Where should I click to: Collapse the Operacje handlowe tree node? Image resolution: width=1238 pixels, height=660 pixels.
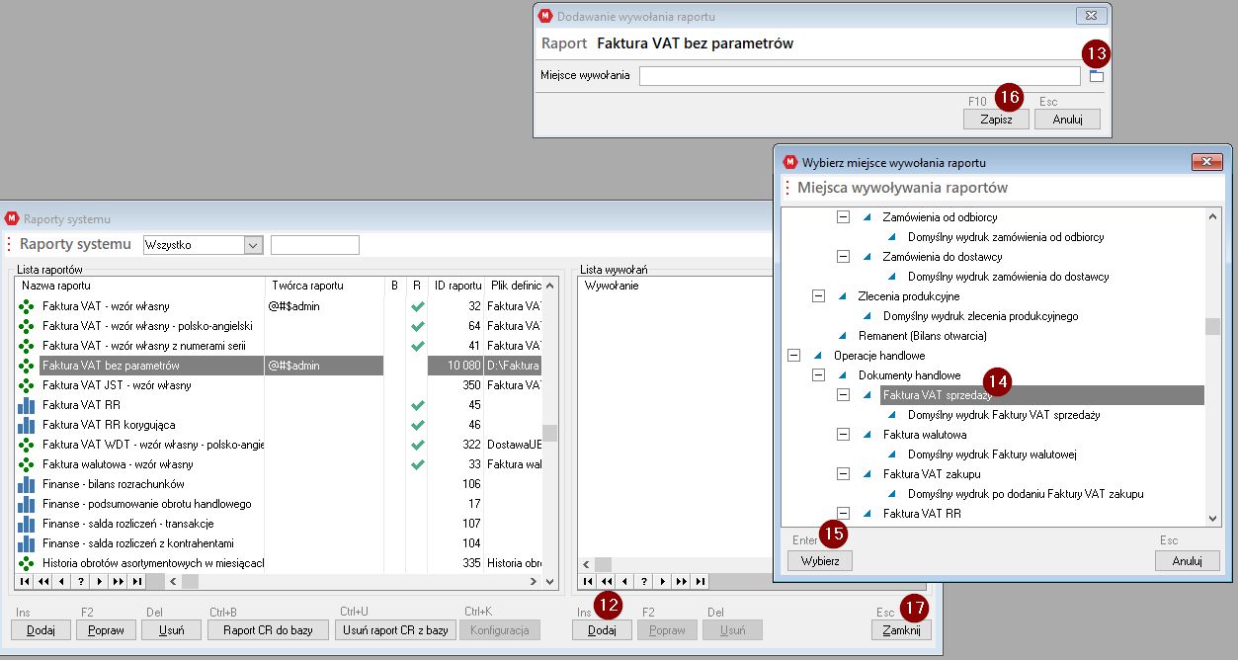792,356
